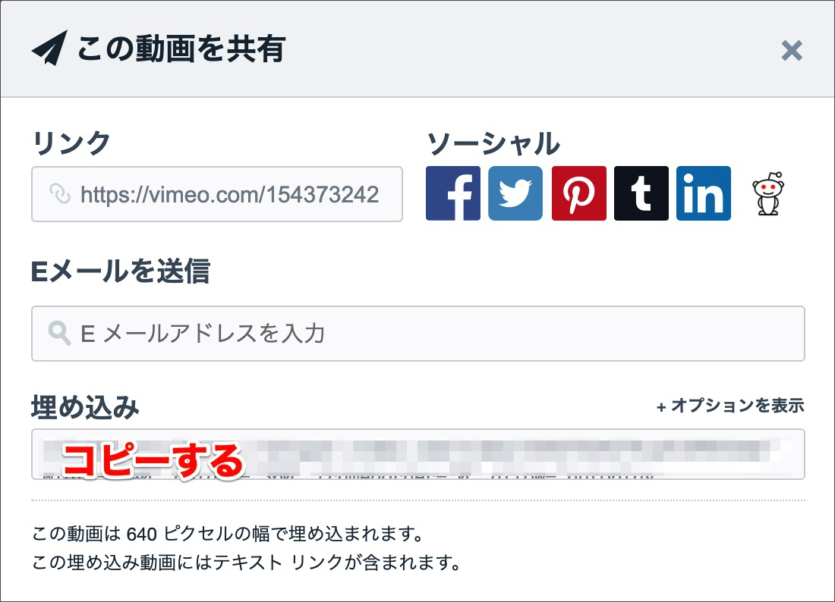Image resolution: width=835 pixels, height=602 pixels.
Task: Share the video on Twitter
Action: tap(515, 193)
